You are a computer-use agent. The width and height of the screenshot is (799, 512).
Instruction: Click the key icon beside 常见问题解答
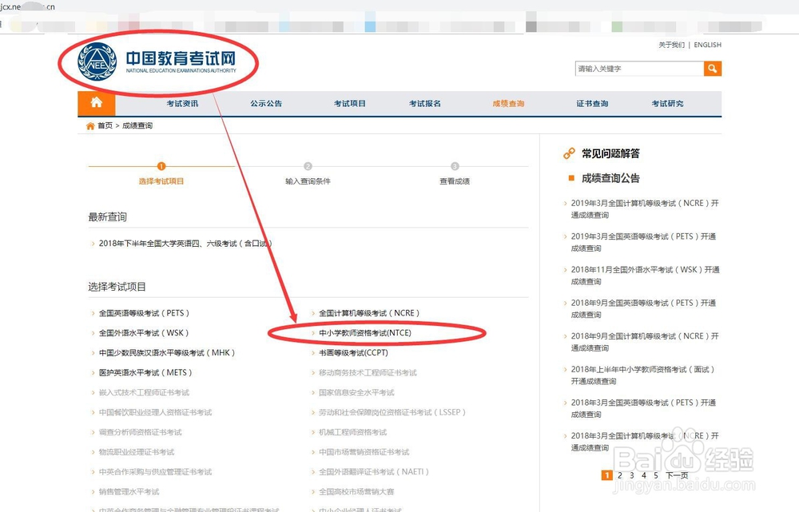[567, 153]
